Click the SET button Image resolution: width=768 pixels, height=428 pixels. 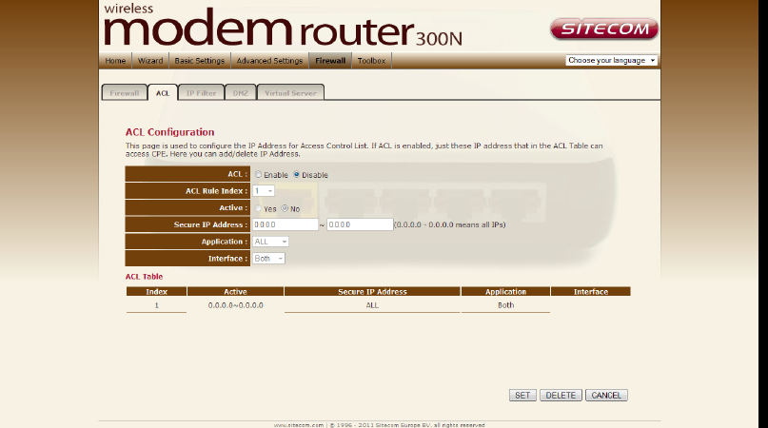point(522,396)
